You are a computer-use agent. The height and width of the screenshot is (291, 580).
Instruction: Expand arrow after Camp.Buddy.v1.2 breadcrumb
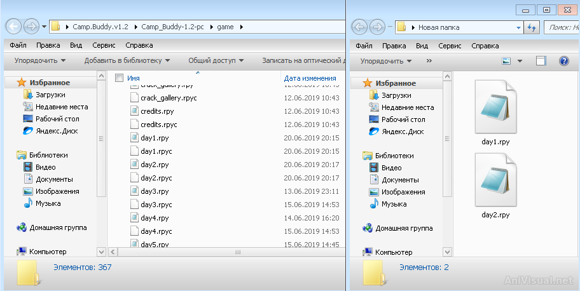[x=135, y=27]
